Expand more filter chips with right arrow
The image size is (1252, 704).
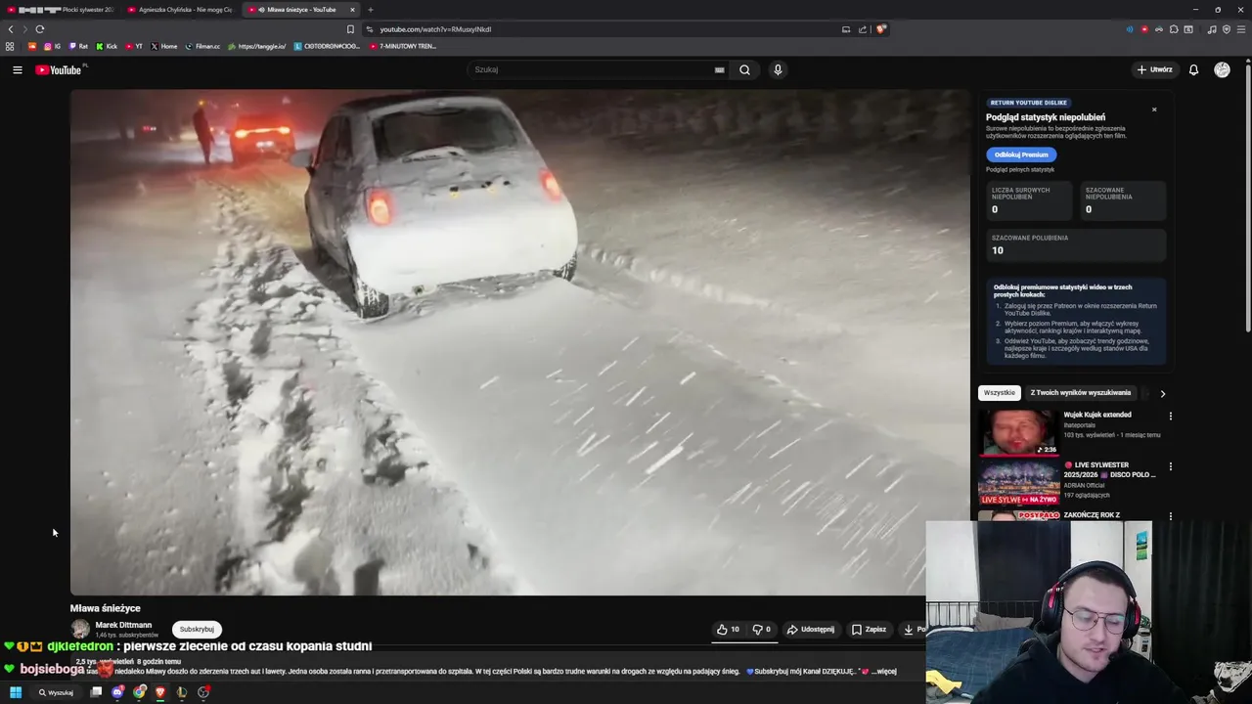tap(1162, 393)
